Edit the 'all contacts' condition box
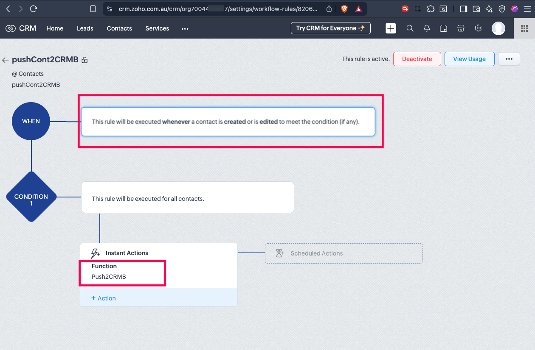 tap(187, 197)
